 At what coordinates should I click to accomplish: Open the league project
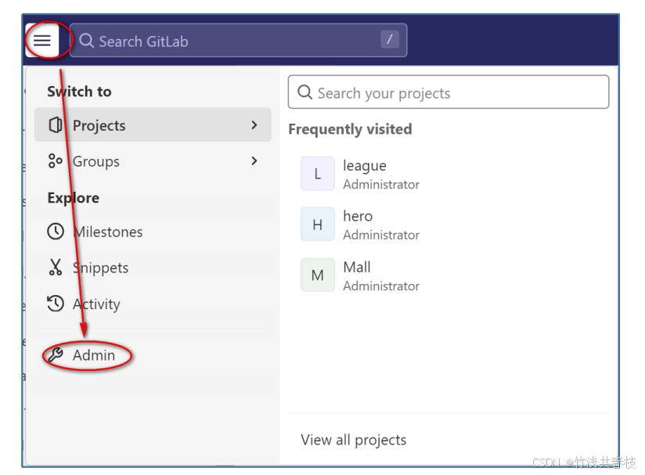click(449, 174)
